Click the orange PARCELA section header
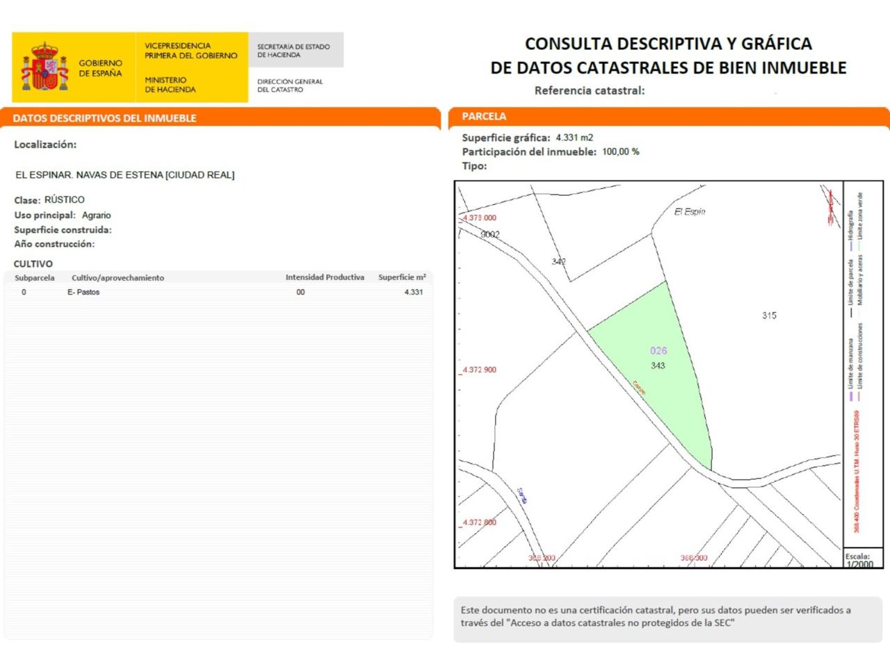Screen dimensions: 890x667 [x=484, y=117]
